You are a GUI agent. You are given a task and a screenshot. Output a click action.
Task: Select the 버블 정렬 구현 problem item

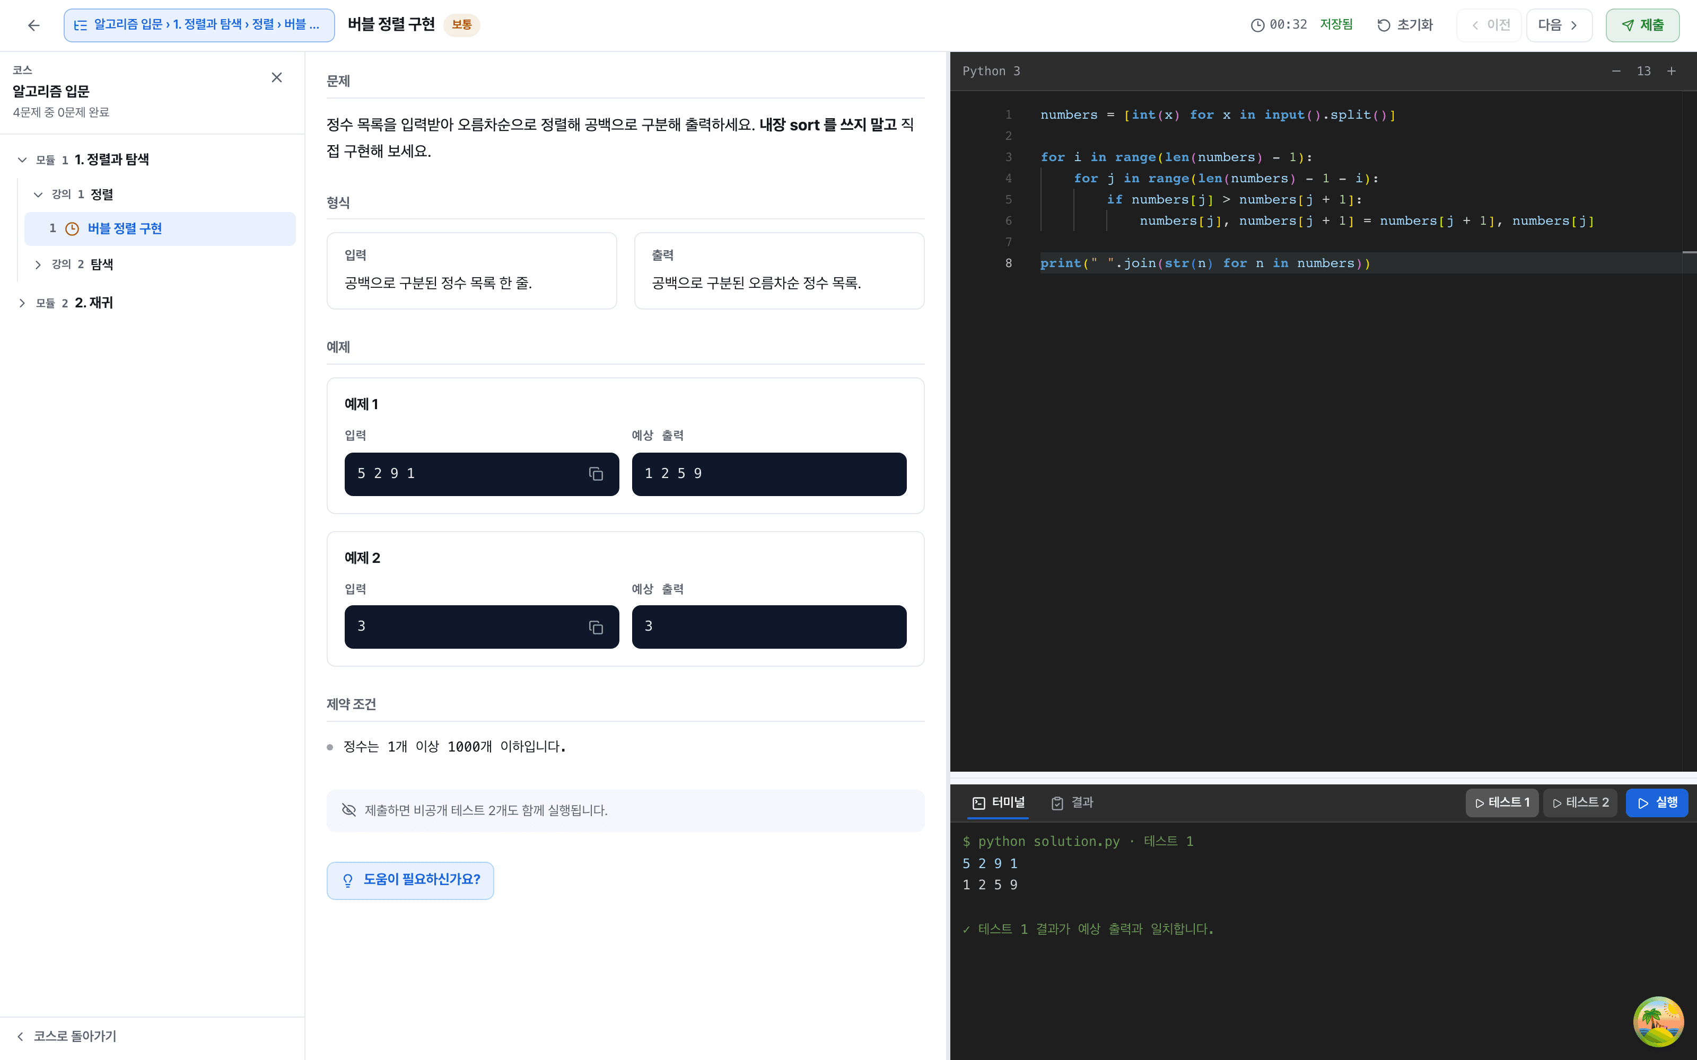point(160,228)
